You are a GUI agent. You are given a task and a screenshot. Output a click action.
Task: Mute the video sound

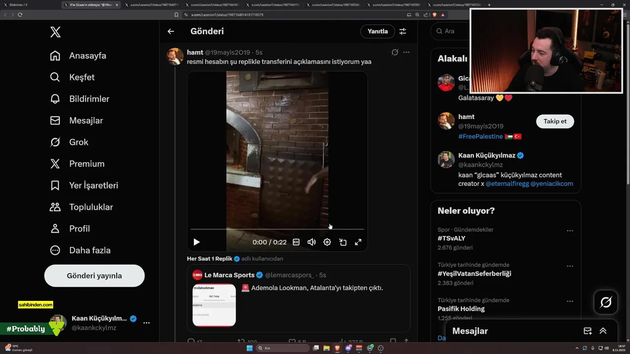(312, 242)
